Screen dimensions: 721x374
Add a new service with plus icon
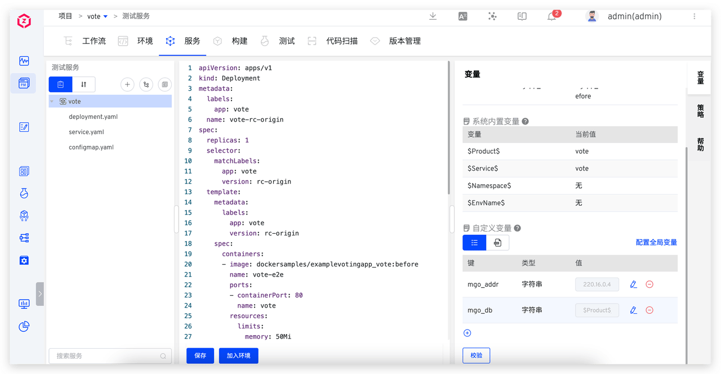(127, 84)
